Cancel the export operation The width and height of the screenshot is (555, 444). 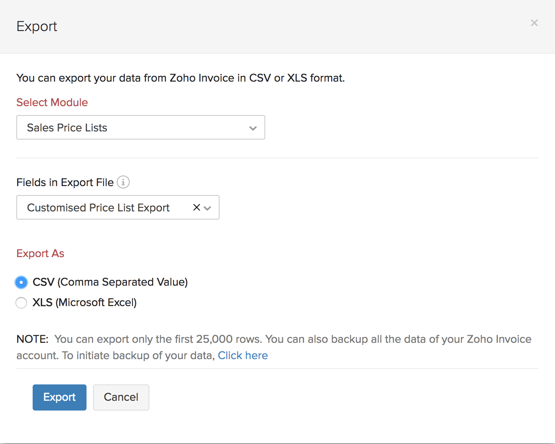[121, 397]
